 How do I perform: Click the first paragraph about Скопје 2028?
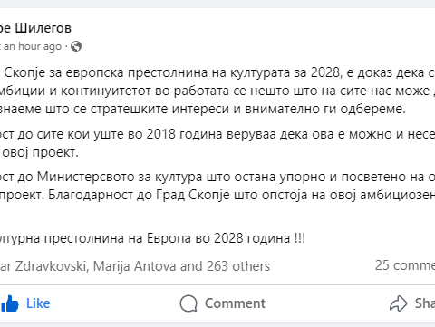(217, 91)
